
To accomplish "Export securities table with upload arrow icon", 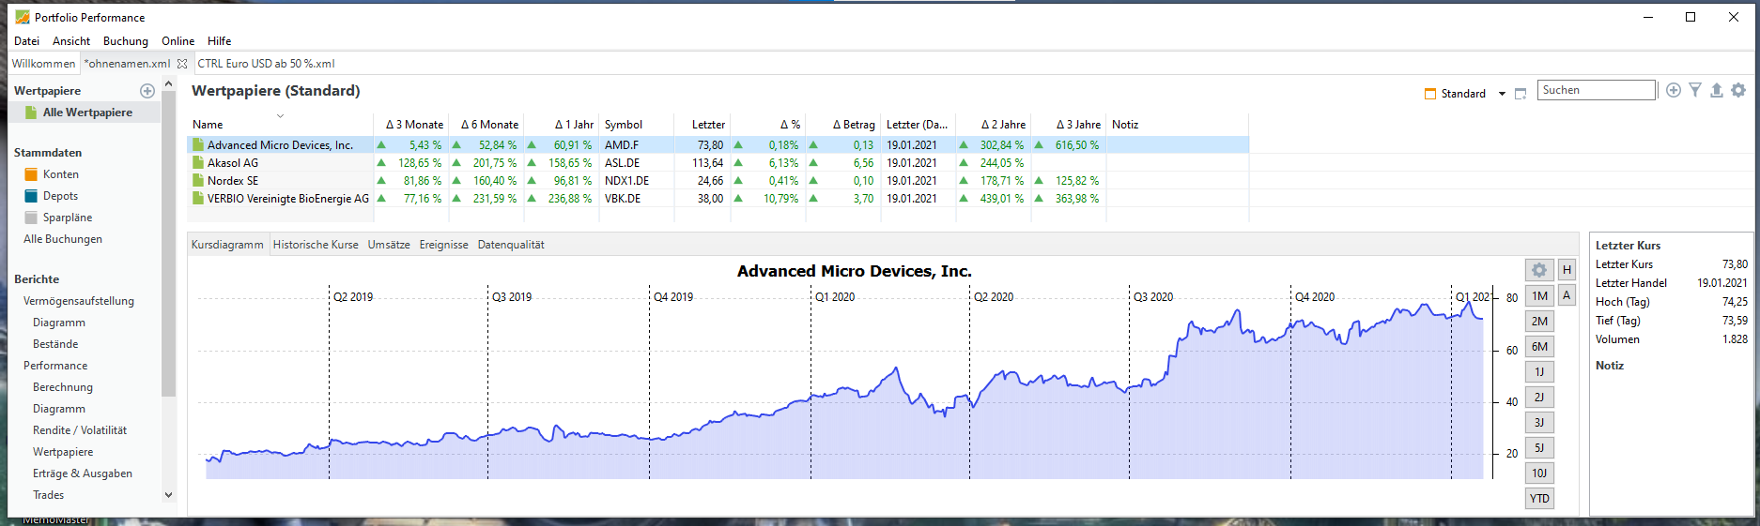I will point(1717,90).
